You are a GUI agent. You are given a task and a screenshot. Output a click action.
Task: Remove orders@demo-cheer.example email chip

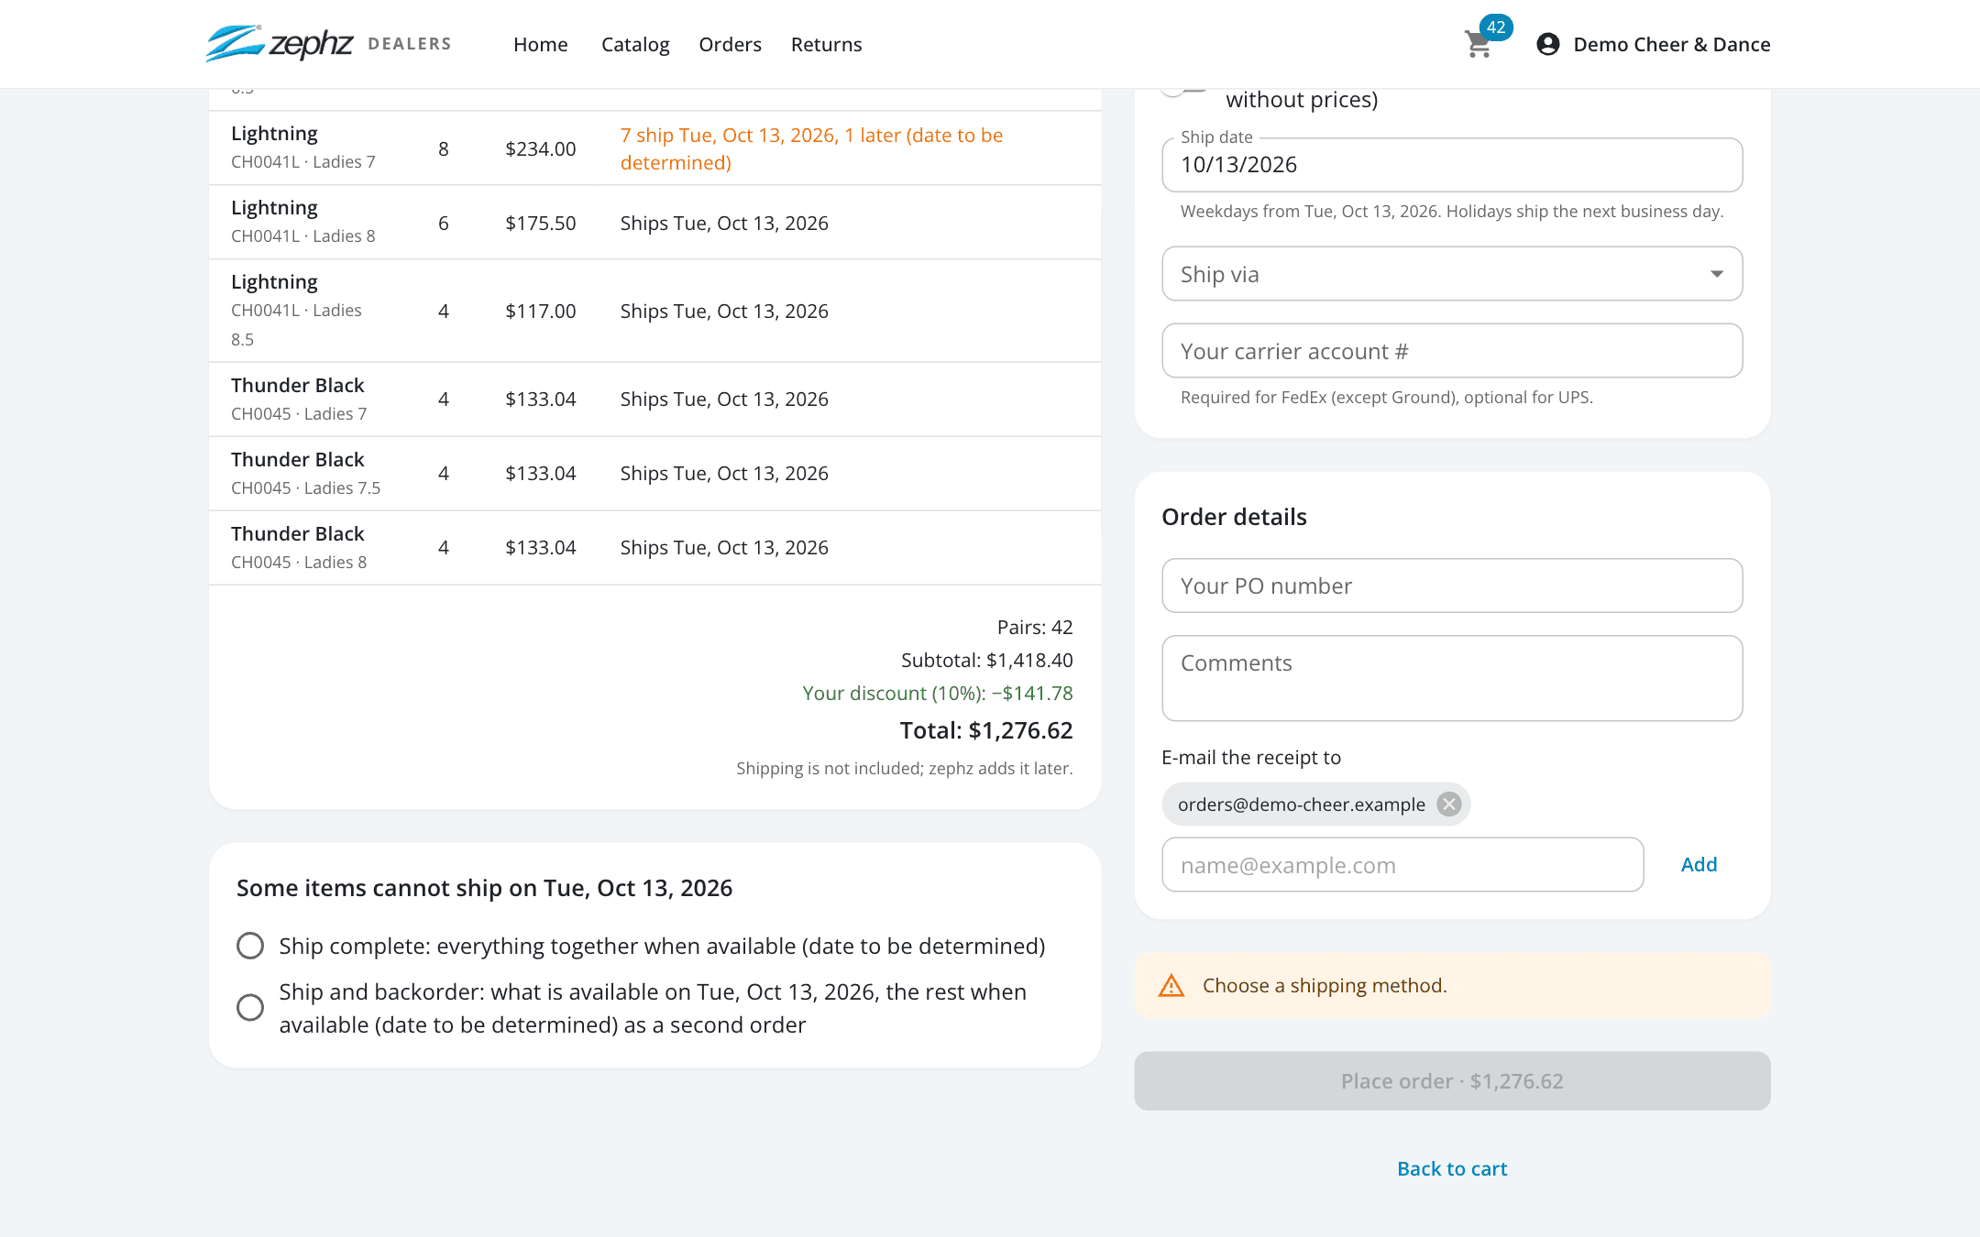tap(1449, 805)
